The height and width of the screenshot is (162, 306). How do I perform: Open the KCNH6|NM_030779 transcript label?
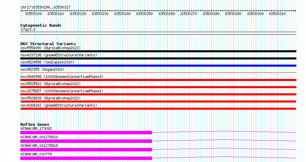click(x=36, y=154)
